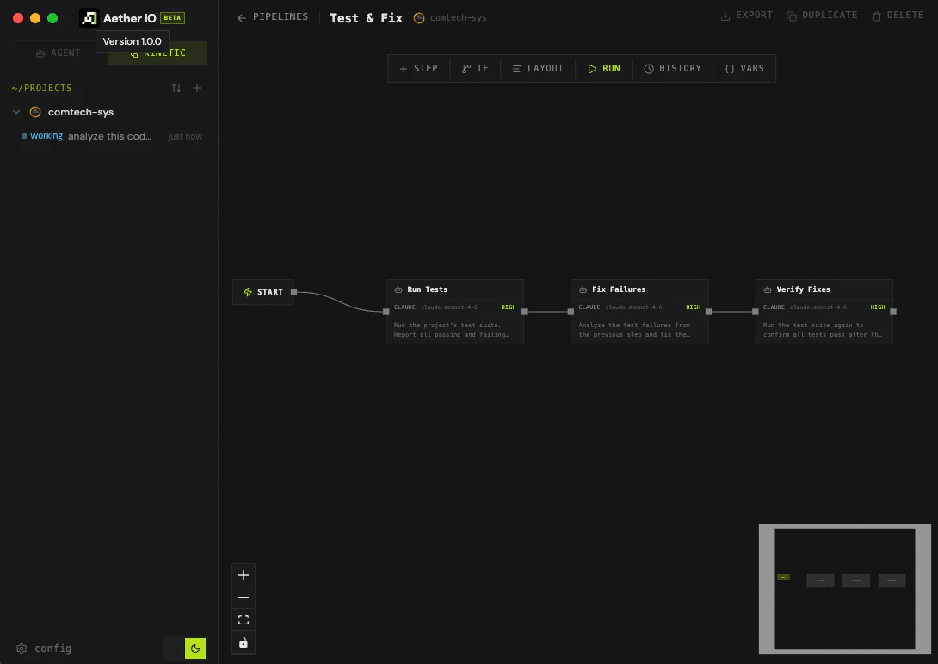
Task: Click the ~/PROJECTS section header
Action: point(42,88)
